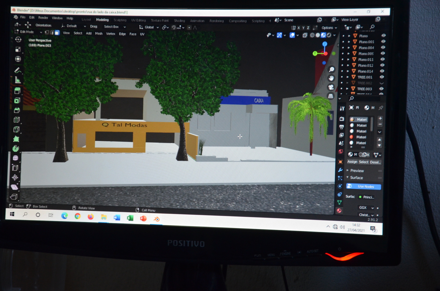The height and width of the screenshot is (291, 440).
Task: Toggle X-ray view in viewport header
Action: point(305,35)
